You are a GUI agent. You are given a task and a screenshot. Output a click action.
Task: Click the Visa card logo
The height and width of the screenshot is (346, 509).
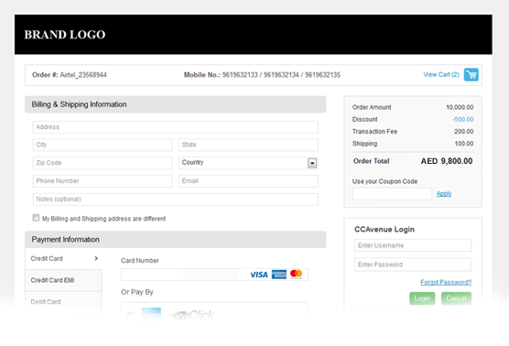point(259,275)
